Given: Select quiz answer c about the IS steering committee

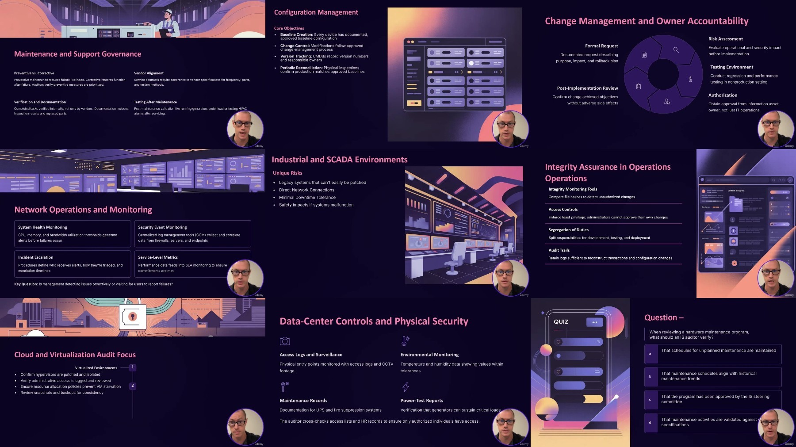Looking at the screenshot, I should tap(713, 400).
